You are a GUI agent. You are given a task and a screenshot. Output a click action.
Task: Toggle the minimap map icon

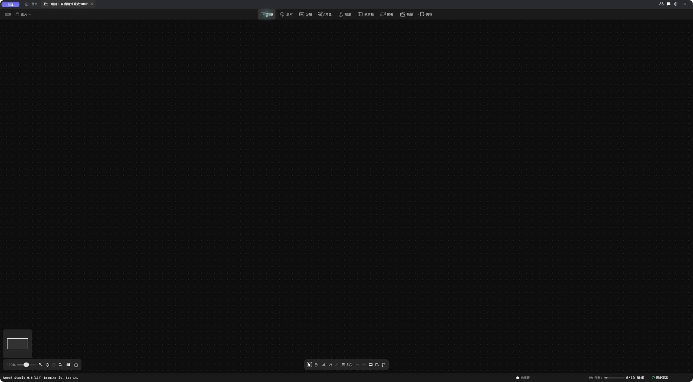tap(68, 365)
